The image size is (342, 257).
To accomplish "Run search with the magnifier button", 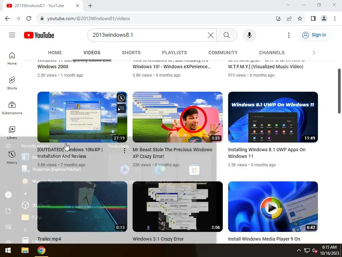I will [x=227, y=35].
